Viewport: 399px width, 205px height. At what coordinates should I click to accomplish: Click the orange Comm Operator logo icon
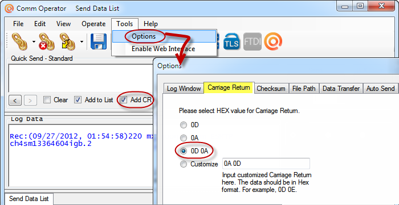[273, 41]
